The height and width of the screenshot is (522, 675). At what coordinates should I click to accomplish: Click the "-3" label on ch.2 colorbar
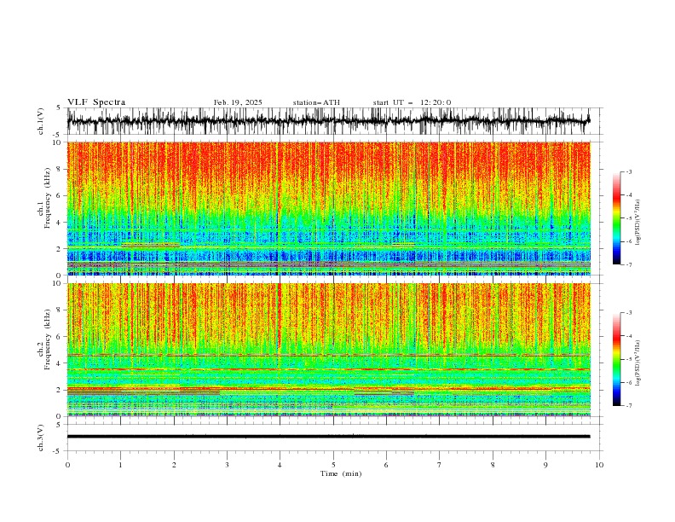point(628,313)
